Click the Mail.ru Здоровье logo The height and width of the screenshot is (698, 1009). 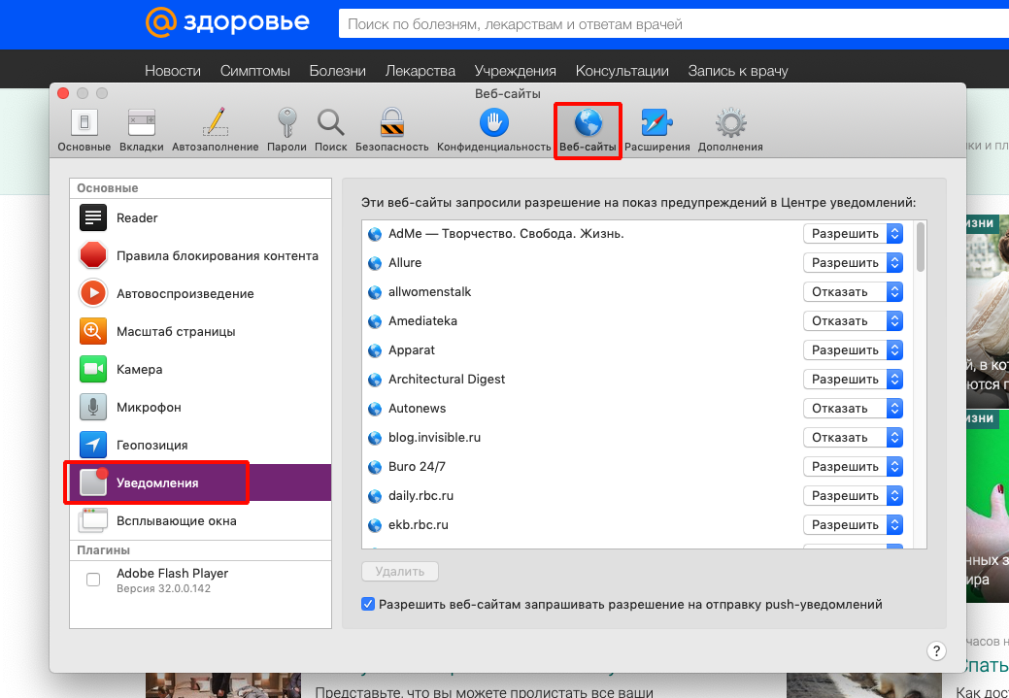(x=227, y=22)
